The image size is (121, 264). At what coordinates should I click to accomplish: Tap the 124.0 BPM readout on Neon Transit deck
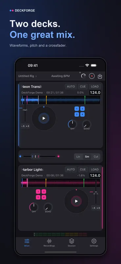tap(95, 93)
